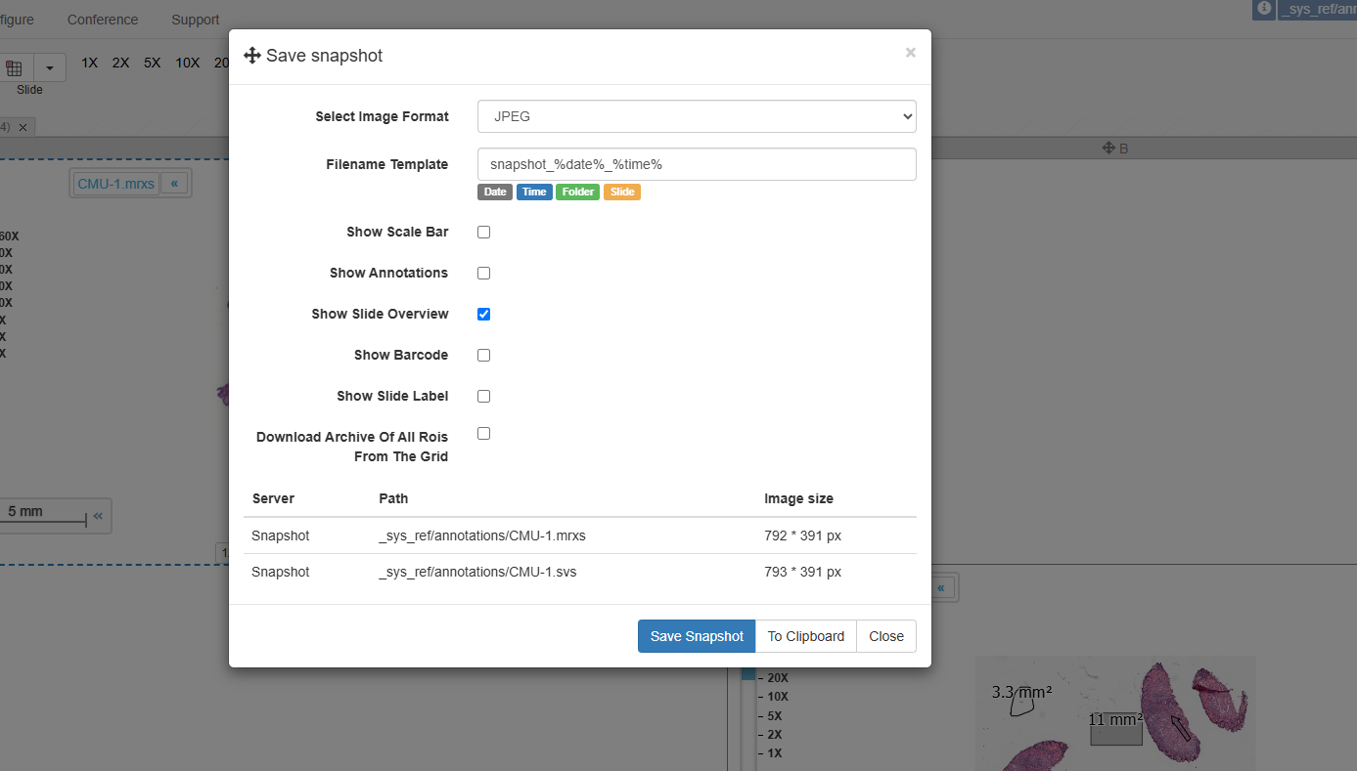1357x771 pixels.
Task: Collapse the 5 mm scale bar chevron
Action: pyautogui.click(x=98, y=516)
